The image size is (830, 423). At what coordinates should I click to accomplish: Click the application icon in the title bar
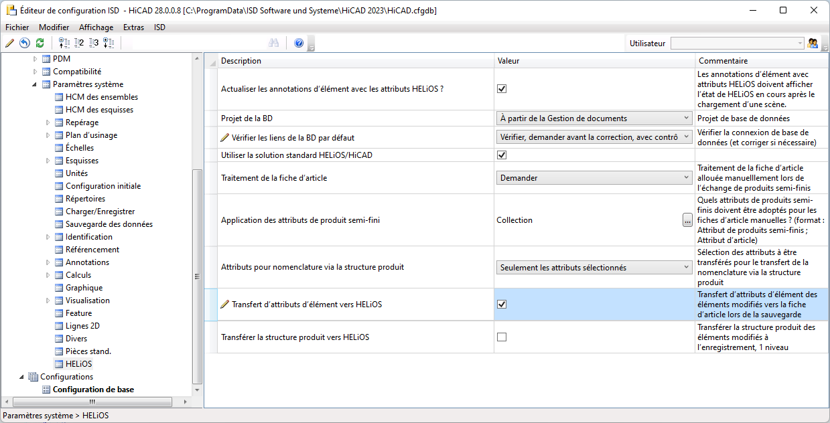point(11,11)
